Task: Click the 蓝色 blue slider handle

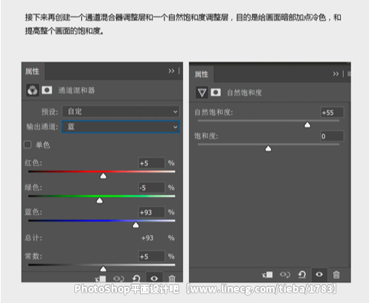Action: (x=135, y=225)
